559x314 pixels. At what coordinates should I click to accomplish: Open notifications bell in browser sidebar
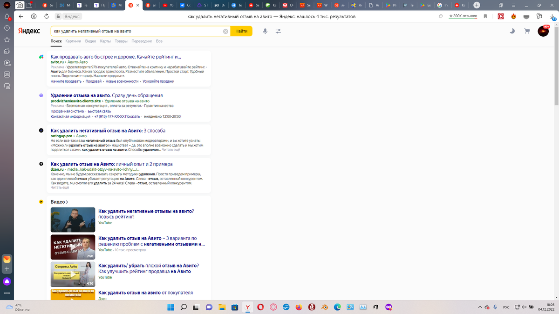7,16
